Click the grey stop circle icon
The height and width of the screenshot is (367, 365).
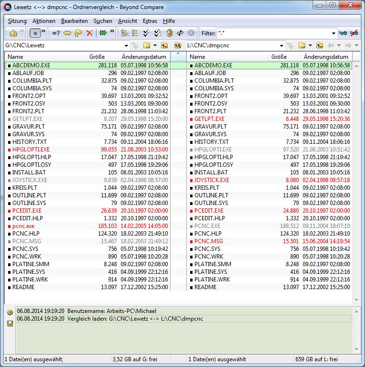(191, 33)
